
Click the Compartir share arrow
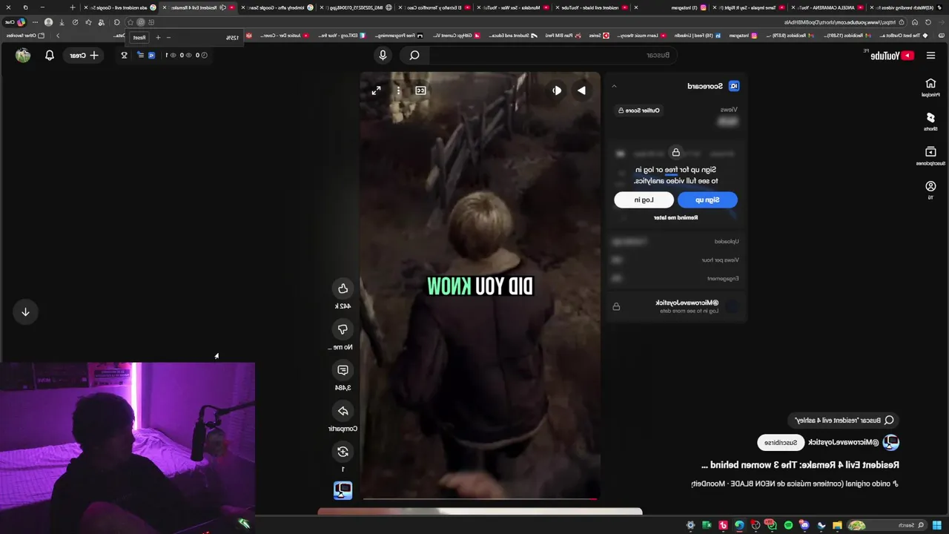pyautogui.click(x=343, y=411)
